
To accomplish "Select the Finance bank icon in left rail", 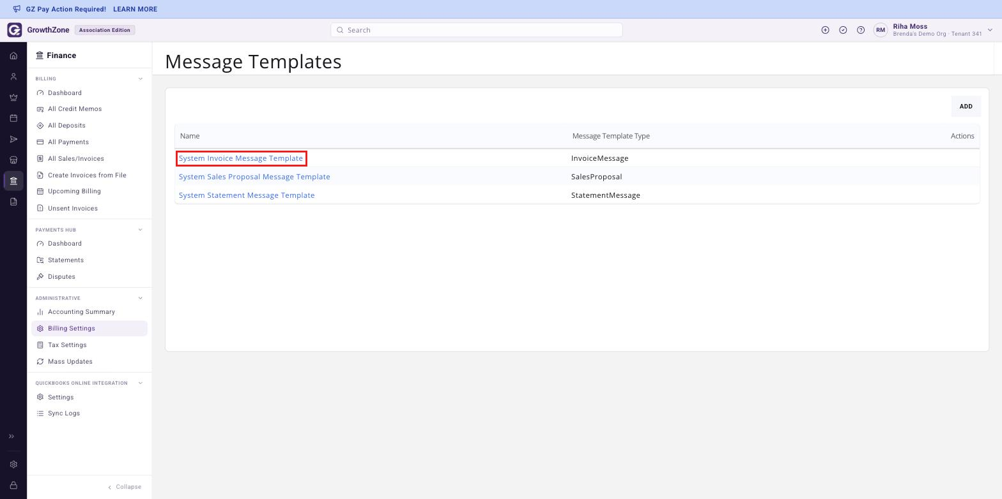I will point(13,181).
